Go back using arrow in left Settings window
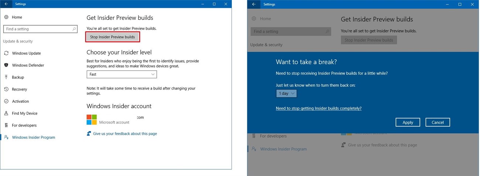 pos(6,4)
